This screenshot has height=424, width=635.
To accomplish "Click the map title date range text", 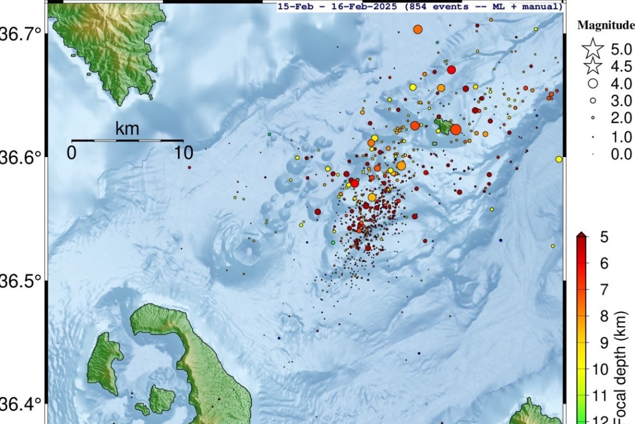I will [x=420, y=7].
